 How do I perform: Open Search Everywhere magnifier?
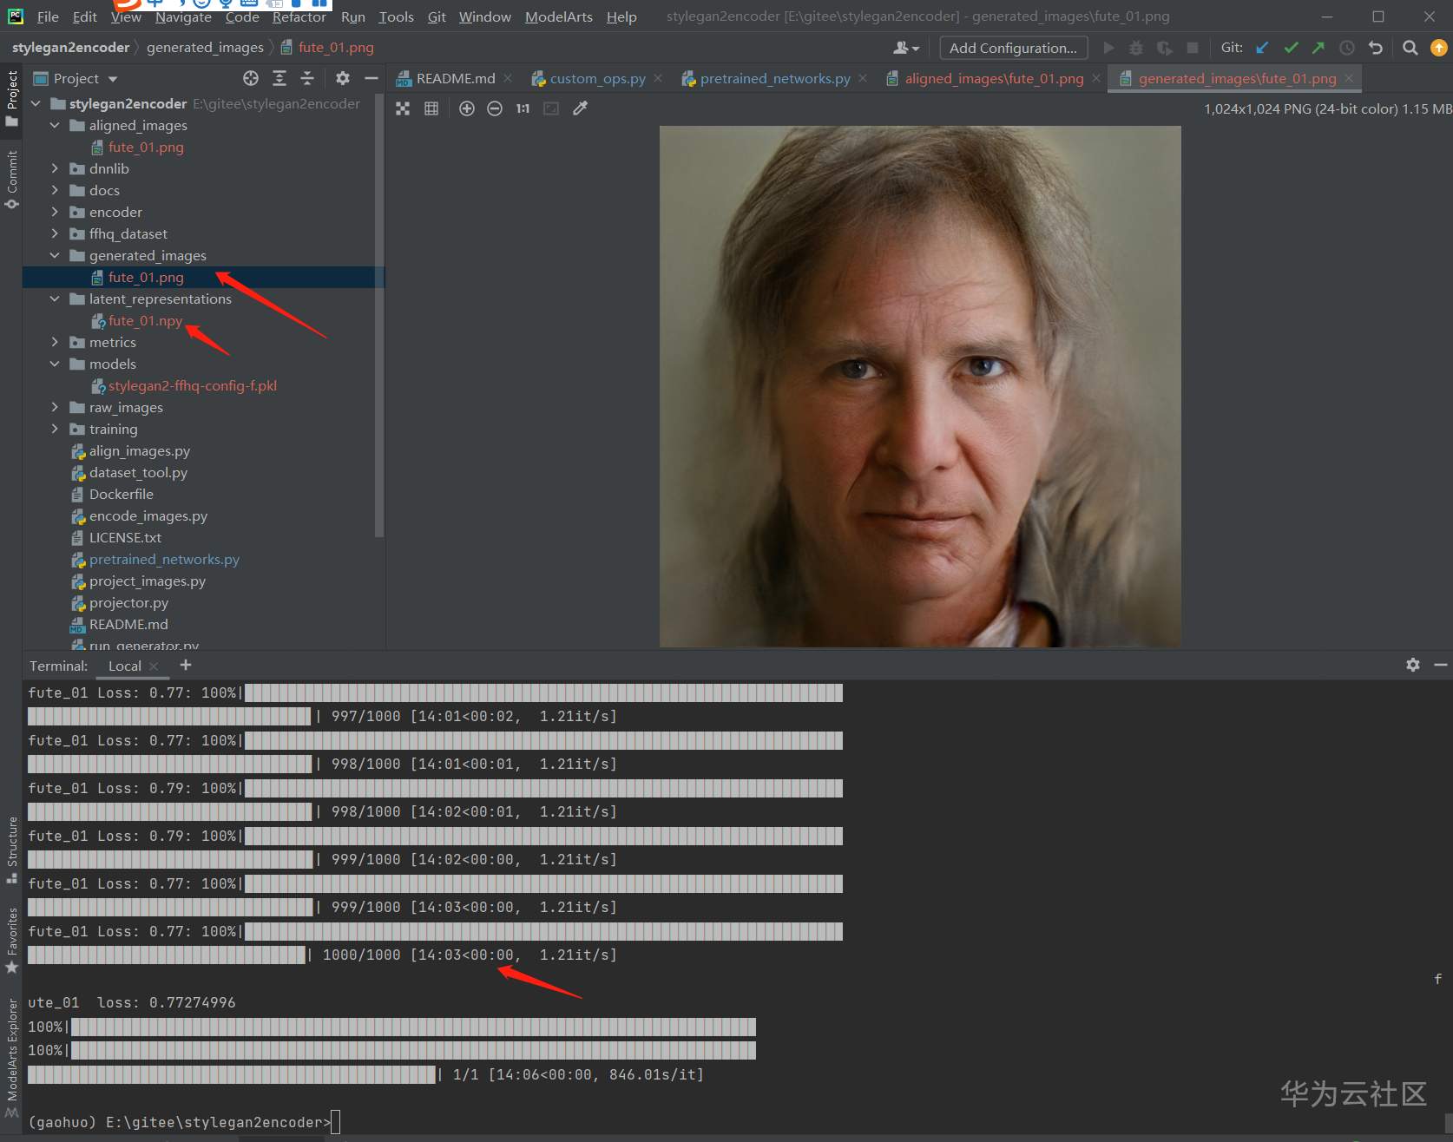click(x=1410, y=49)
